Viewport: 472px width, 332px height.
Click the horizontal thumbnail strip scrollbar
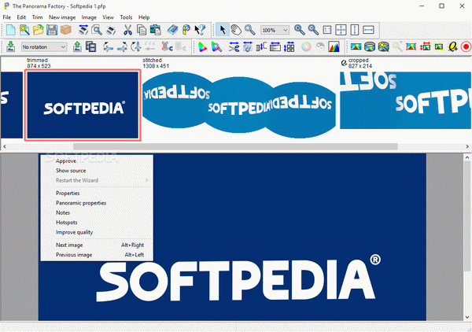[235, 146]
